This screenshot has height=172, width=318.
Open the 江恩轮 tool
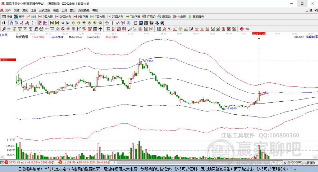pyautogui.click(x=149, y=17)
